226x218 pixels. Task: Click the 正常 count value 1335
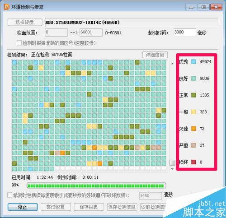click(x=204, y=95)
